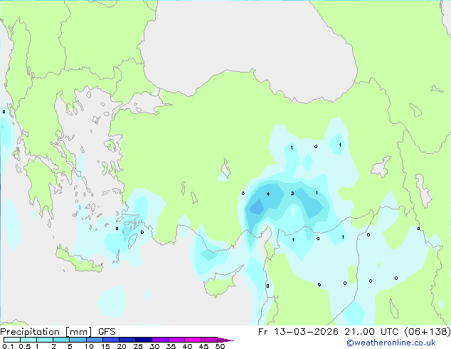Click the '50' legend label
This screenshot has height=349, width=451.
[220, 346]
